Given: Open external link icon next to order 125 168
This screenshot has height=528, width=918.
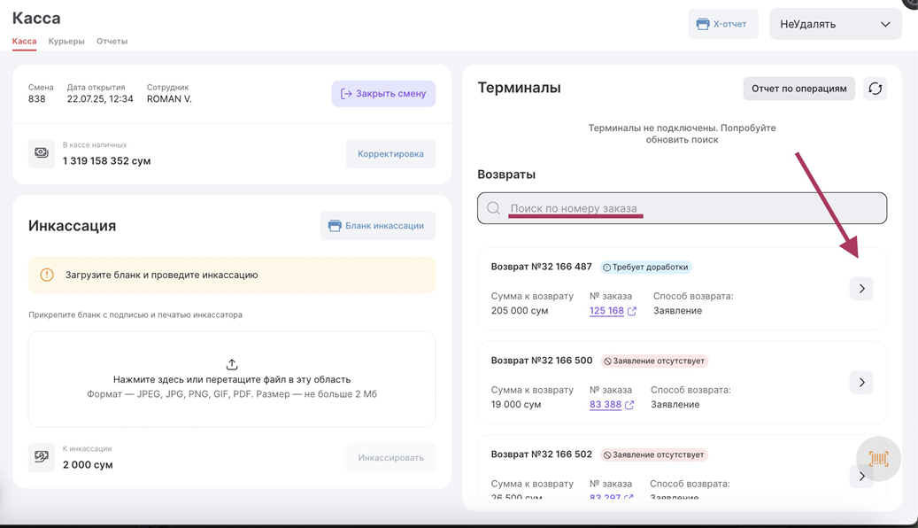Looking at the screenshot, I should click(x=632, y=311).
